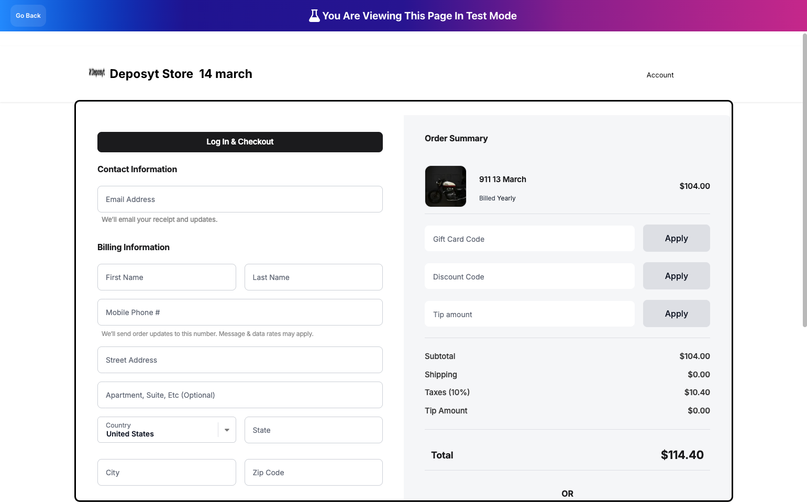807x504 pixels.
Task: Click the Billing Information heading
Action: [134, 247]
